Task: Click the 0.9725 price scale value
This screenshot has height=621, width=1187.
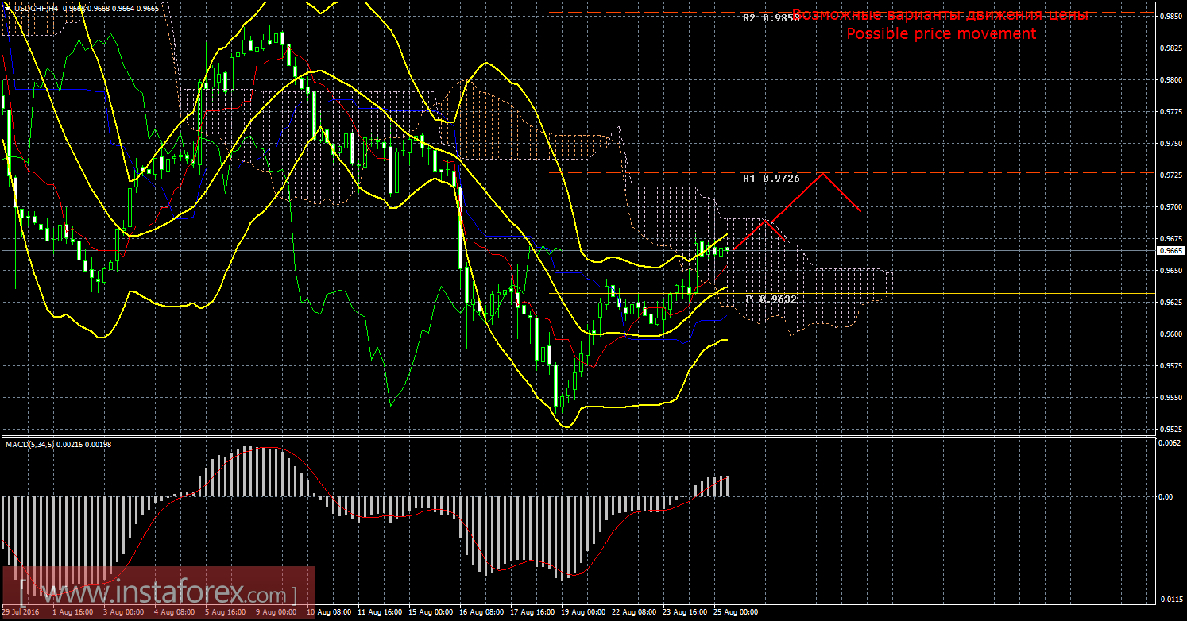Action: pos(1171,175)
